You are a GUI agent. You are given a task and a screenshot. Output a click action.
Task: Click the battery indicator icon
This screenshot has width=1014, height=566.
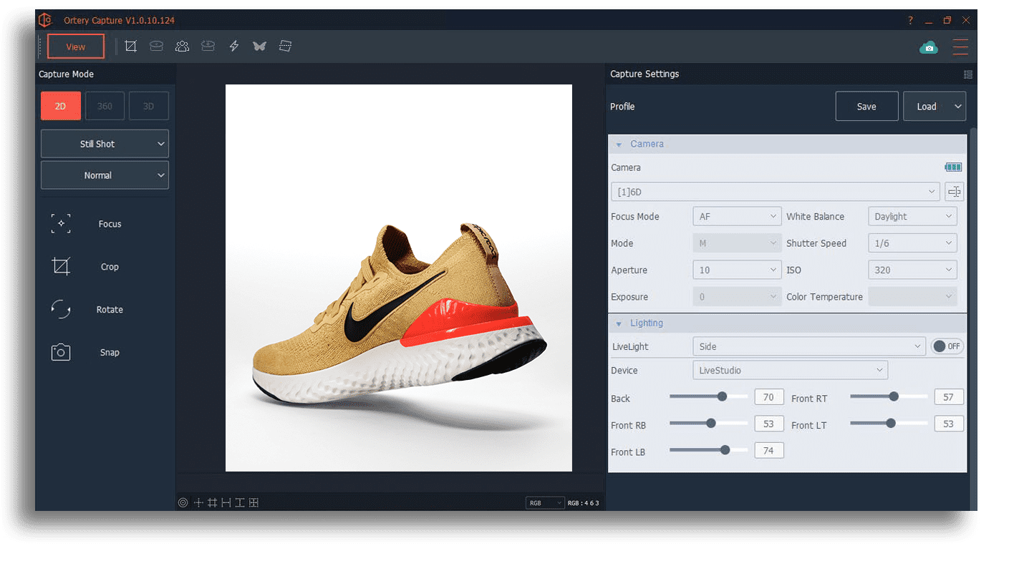pos(953,167)
